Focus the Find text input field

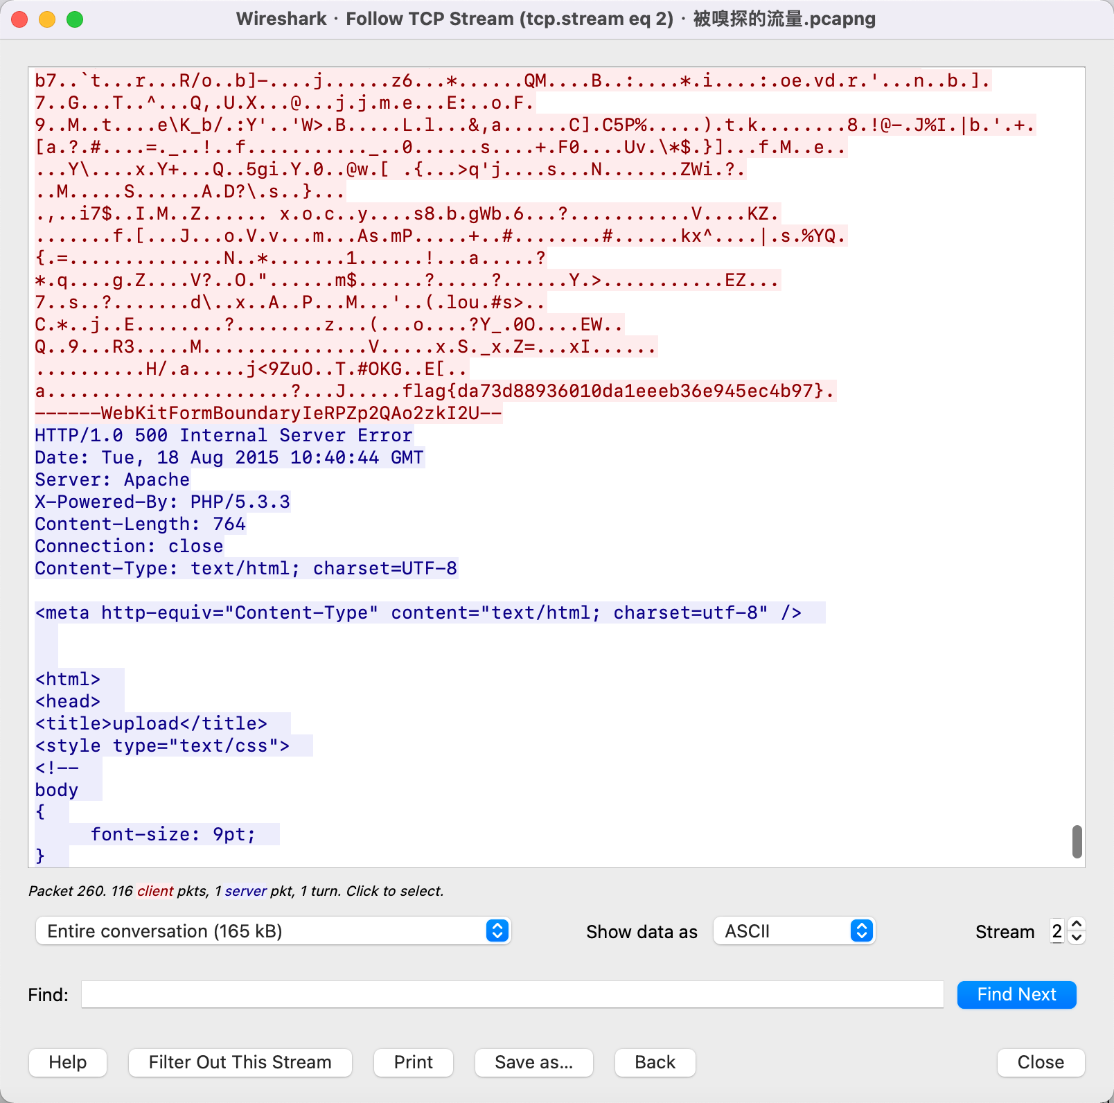[x=513, y=994]
